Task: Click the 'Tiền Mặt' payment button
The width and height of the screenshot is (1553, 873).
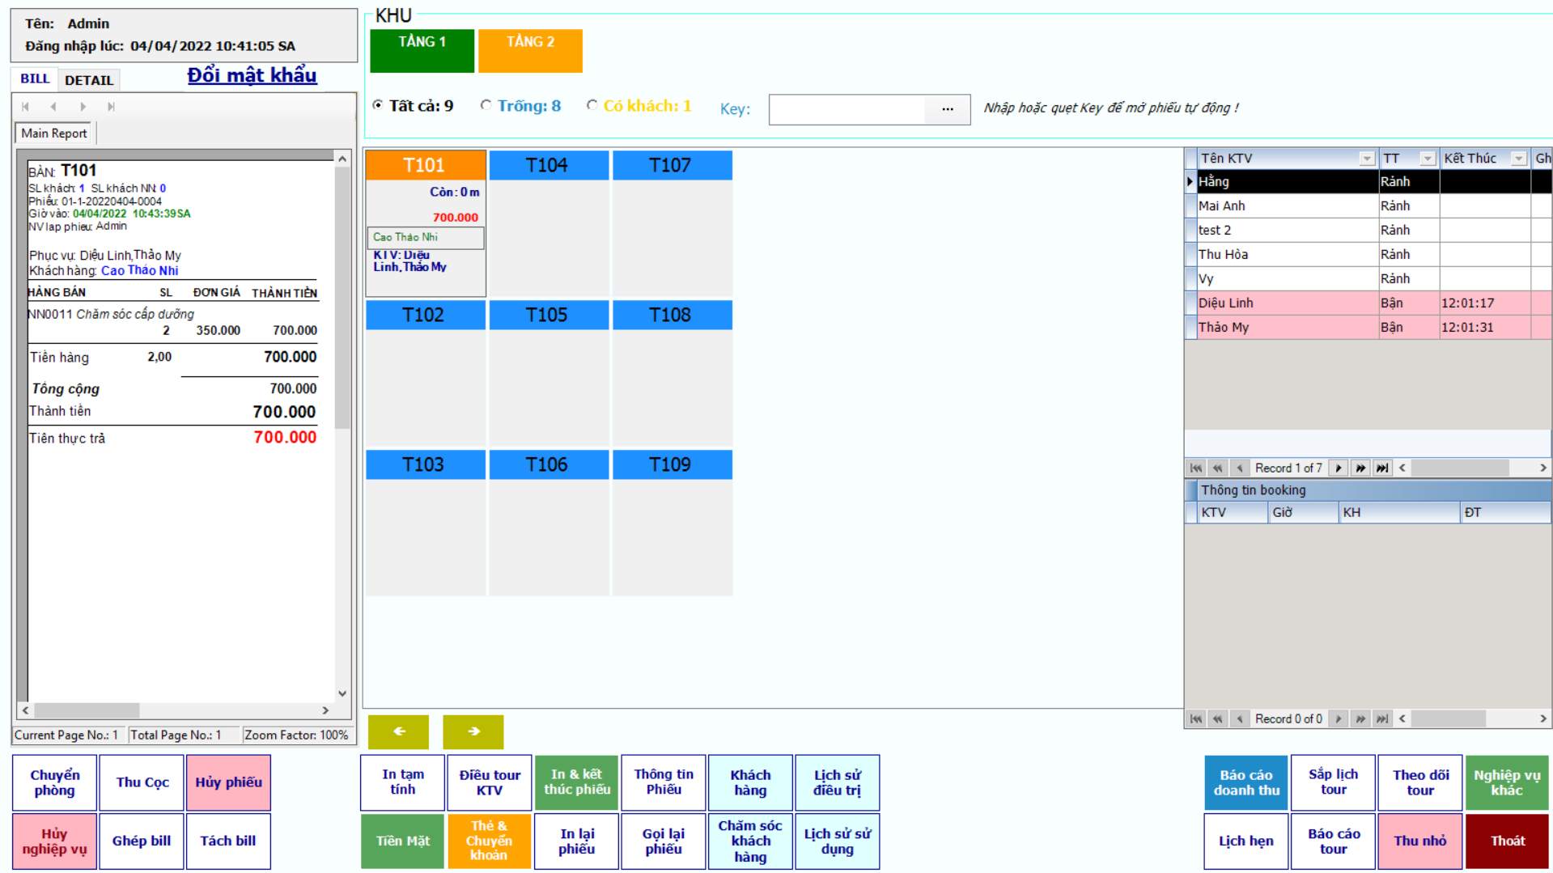Action: pos(402,841)
